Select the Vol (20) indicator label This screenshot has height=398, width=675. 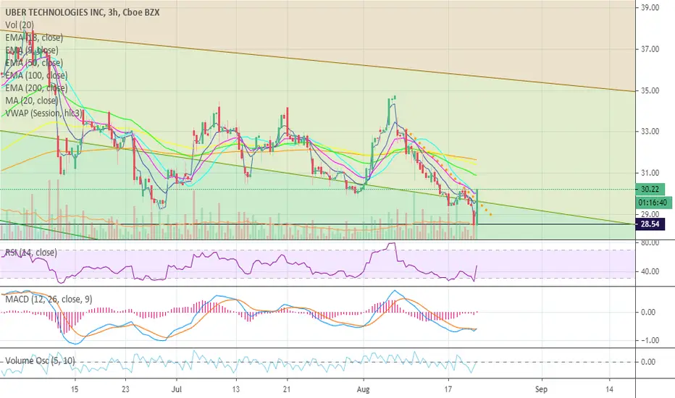(x=20, y=25)
